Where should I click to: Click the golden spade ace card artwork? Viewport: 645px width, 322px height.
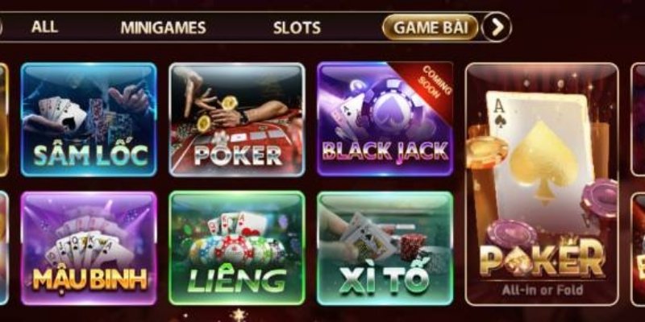pyautogui.click(x=539, y=163)
